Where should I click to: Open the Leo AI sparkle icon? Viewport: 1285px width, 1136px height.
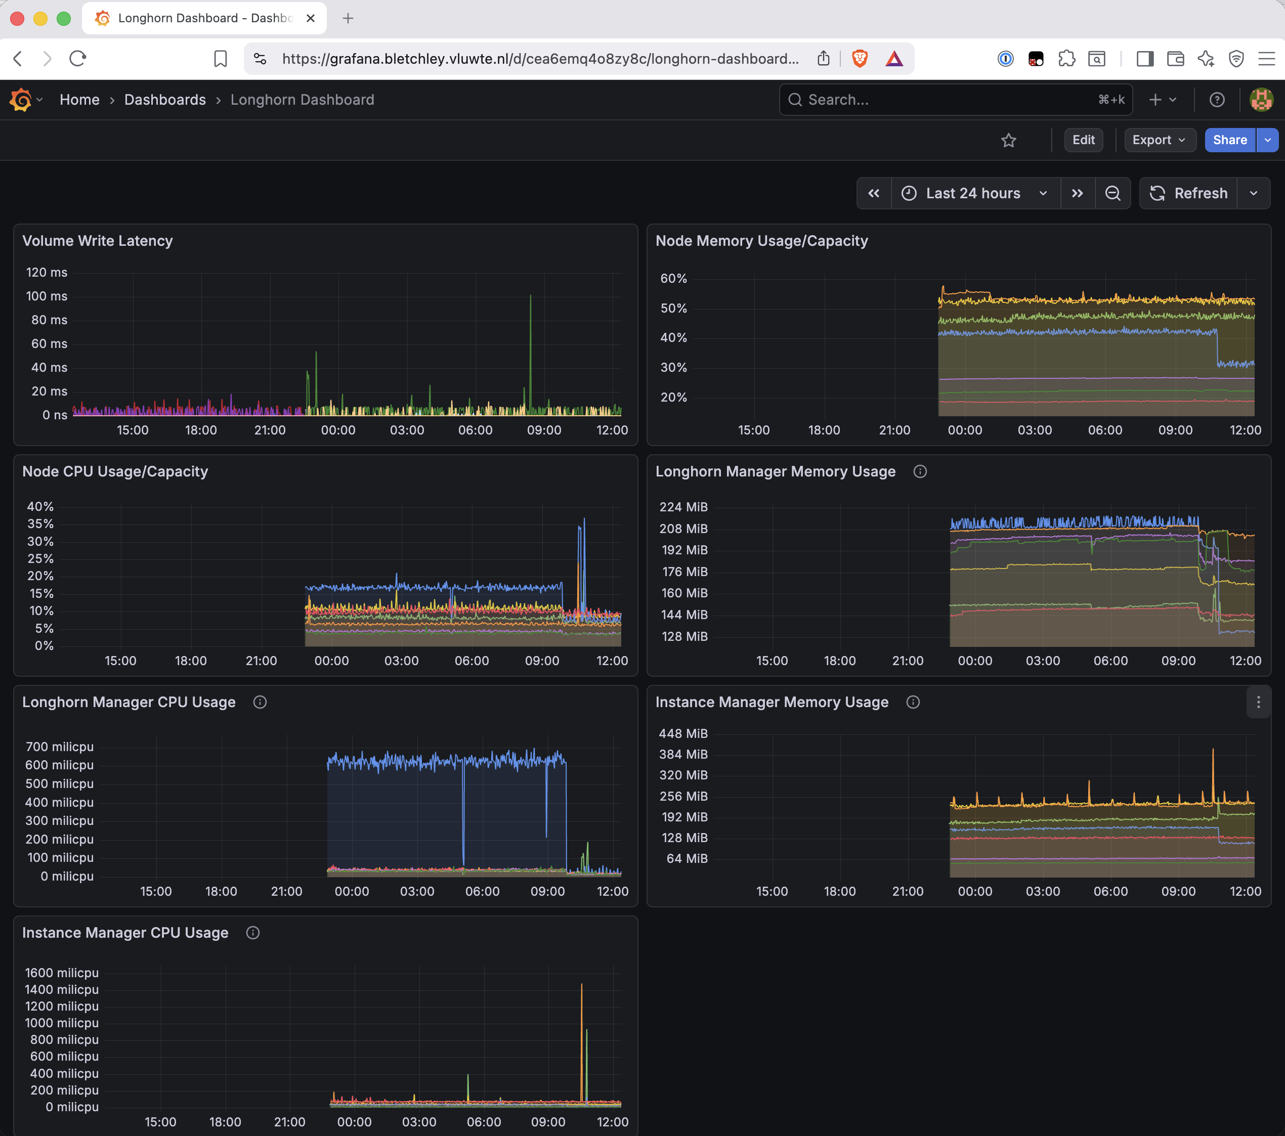pyautogui.click(x=1206, y=59)
